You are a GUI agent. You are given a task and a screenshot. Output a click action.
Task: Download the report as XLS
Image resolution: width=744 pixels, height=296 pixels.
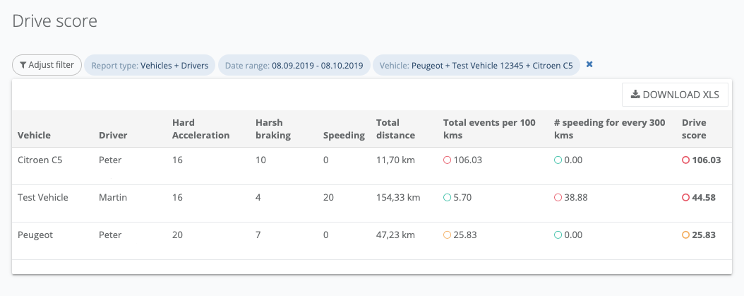click(x=675, y=95)
